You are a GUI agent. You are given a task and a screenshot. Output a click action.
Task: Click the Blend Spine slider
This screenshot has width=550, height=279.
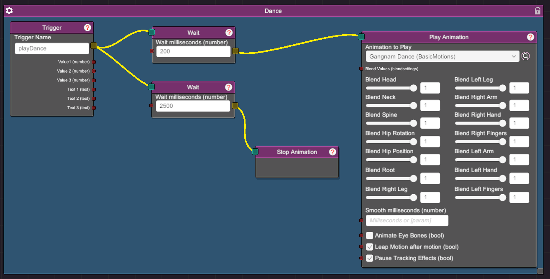click(x=391, y=123)
